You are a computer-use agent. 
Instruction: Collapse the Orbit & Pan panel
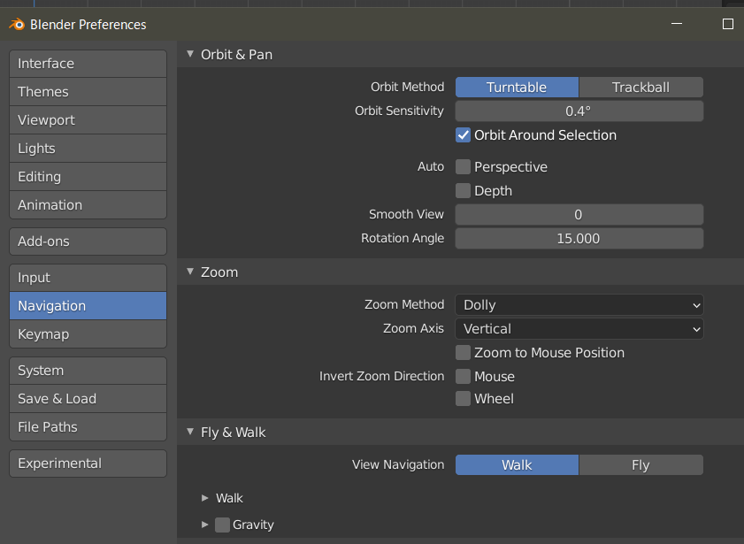(x=190, y=54)
